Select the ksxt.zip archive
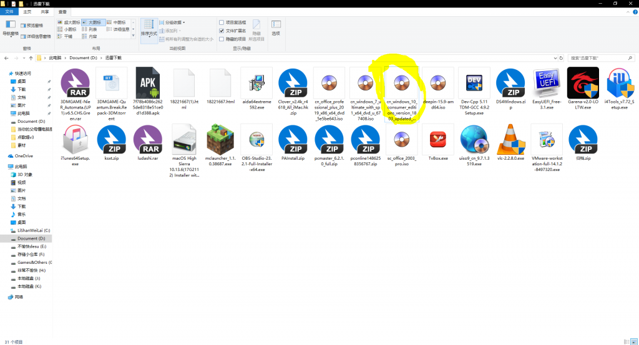The image size is (639, 345). [x=112, y=143]
